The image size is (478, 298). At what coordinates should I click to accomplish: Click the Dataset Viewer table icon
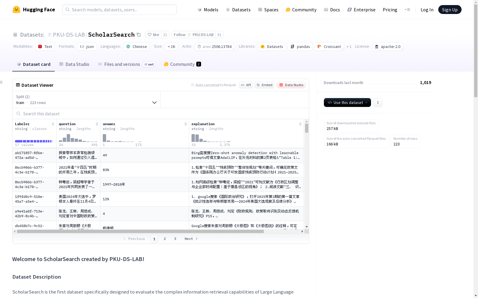click(x=18, y=85)
